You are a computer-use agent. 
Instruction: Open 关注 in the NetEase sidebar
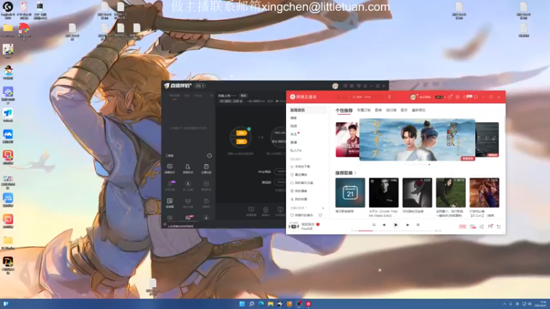294,134
